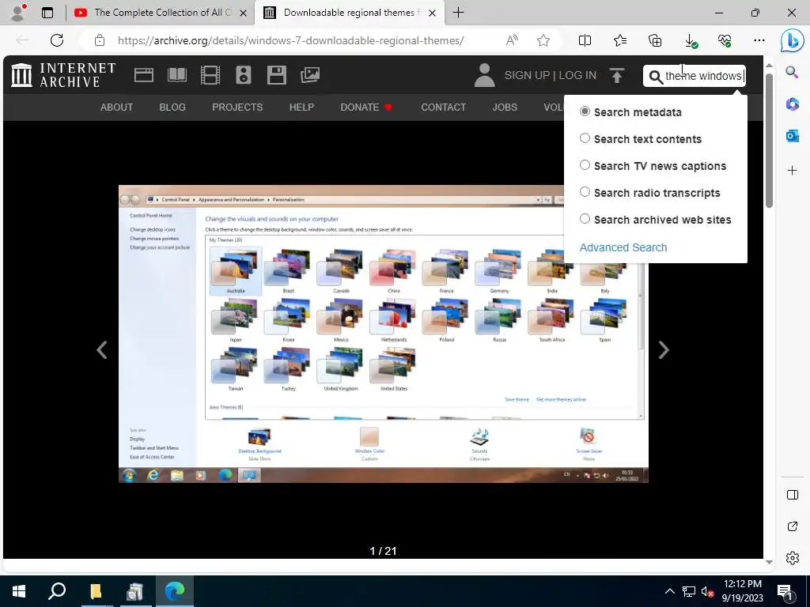
Task: Open the Edge profile icon
Action: point(19,13)
